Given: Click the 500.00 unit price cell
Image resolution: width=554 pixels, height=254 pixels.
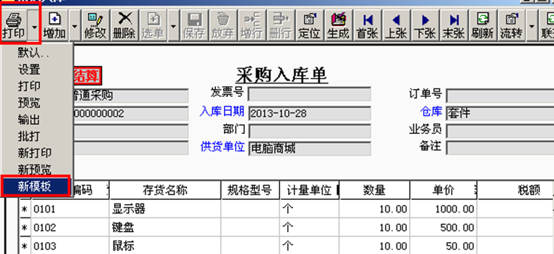Looking at the screenshot, I should [x=443, y=227].
